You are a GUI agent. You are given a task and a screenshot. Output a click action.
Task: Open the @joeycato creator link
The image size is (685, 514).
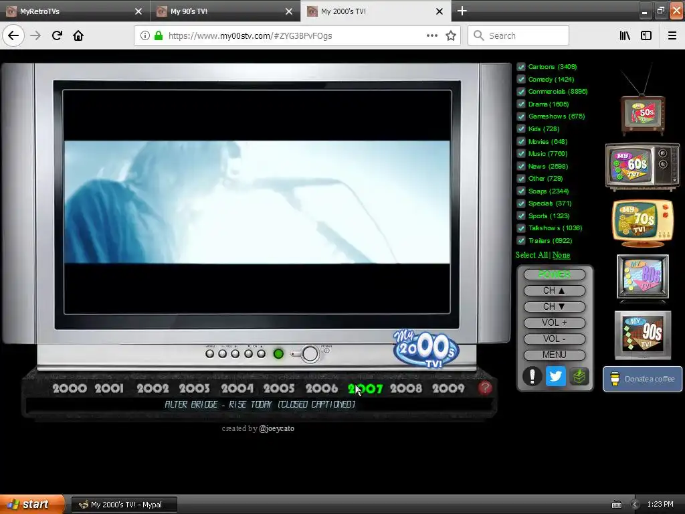276,429
